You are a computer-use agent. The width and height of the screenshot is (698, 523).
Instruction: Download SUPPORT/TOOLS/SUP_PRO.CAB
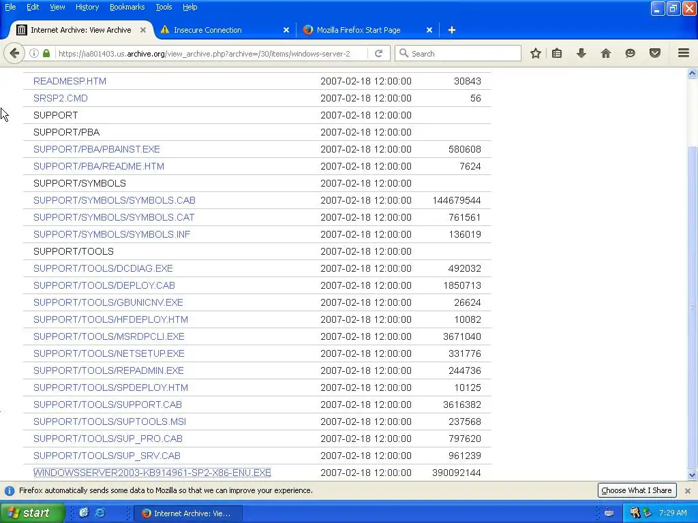pos(108,439)
